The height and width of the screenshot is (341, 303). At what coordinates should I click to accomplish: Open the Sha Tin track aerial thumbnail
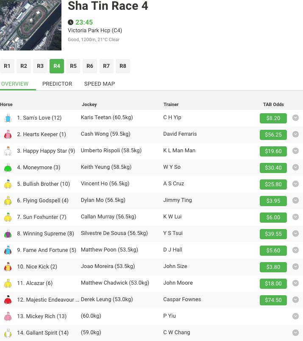pyautogui.click(x=31, y=25)
